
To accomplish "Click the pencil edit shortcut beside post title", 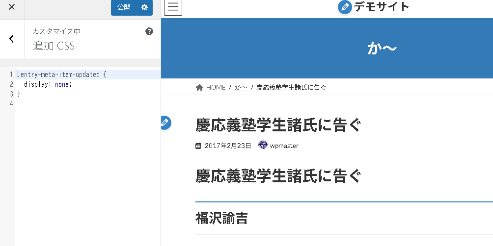I will (x=165, y=123).
